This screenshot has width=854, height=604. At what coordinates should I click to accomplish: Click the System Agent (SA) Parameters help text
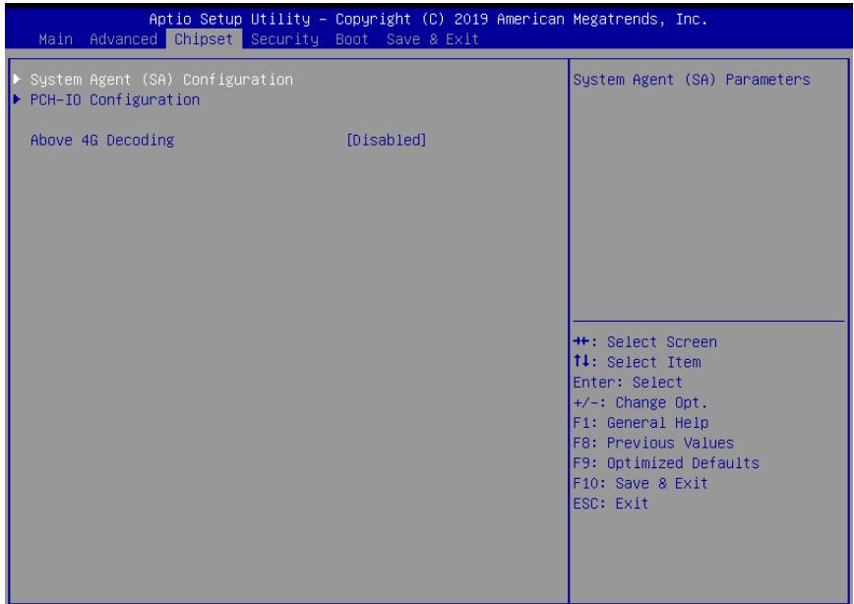[x=692, y=80]
